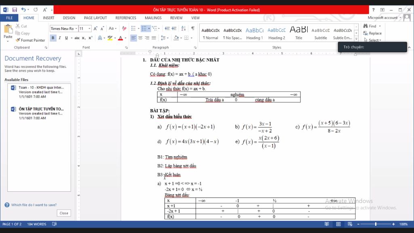Switch to Read Mode view
414x233 pixels.
pyautogui.click(x=327, y=224)
